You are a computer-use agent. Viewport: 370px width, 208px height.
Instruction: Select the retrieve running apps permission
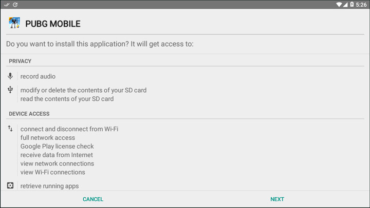coord(49,186)
